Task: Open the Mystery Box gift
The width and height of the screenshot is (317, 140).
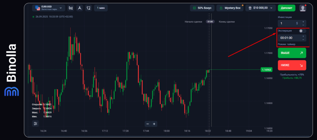Action: point(230,8)
